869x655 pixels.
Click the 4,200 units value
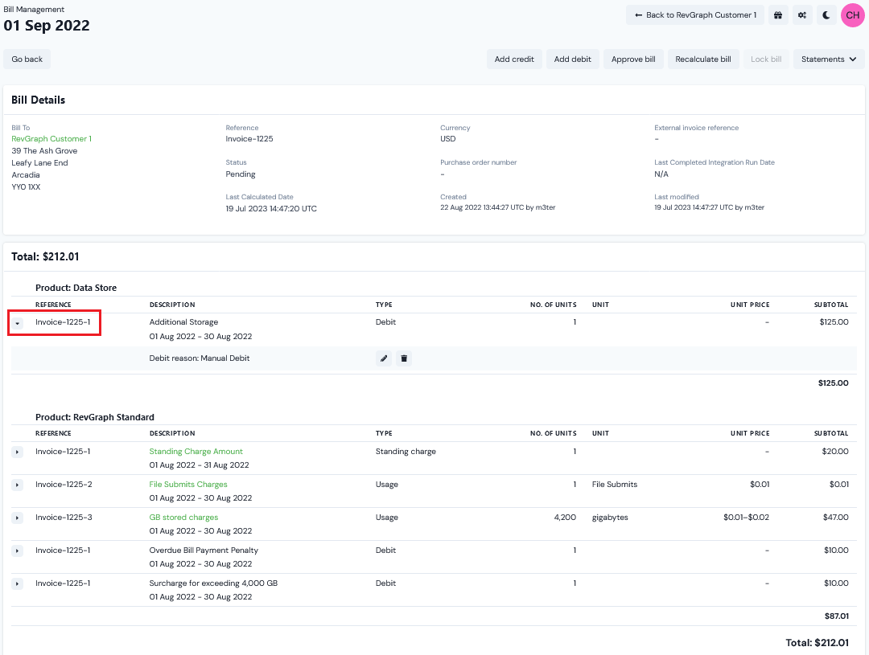click(565, 517)
